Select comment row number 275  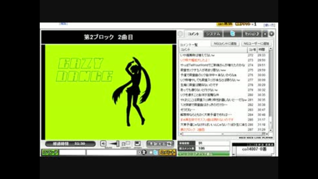click(x=224, y=70)
